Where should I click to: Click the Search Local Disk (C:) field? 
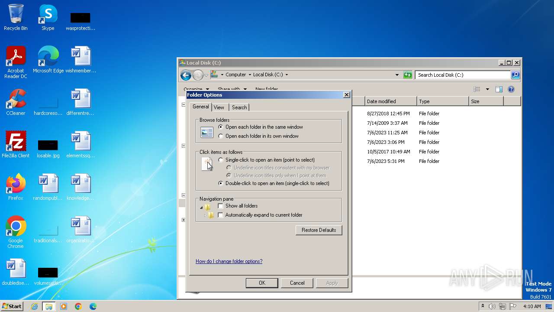pyautogui.click(x=463, y=75)
